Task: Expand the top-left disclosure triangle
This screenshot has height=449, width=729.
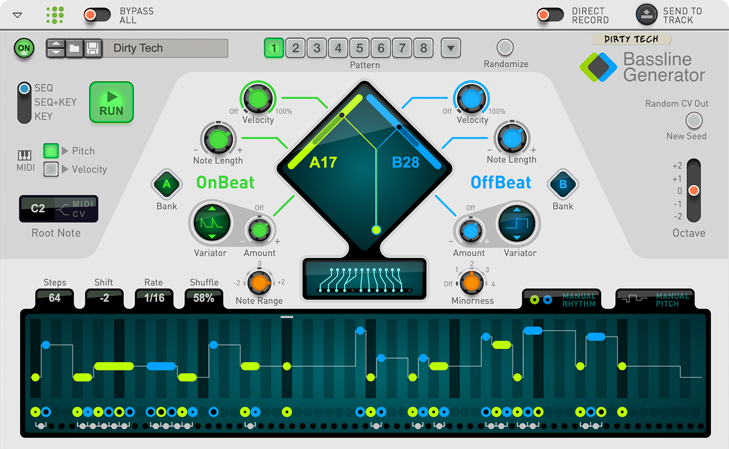Action: [x=17, y=15]
